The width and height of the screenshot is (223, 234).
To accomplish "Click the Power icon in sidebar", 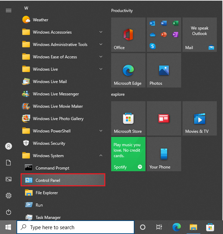I will pos(9,212).
